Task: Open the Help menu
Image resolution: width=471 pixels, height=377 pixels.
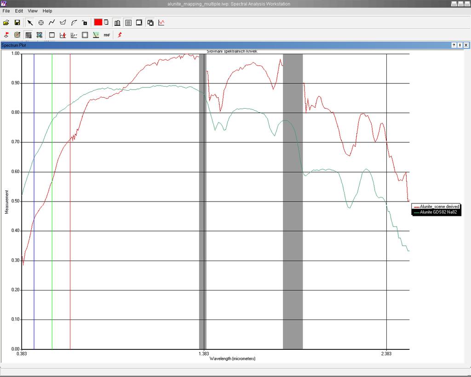Action: pyautogui.click(x=47, y=11)
